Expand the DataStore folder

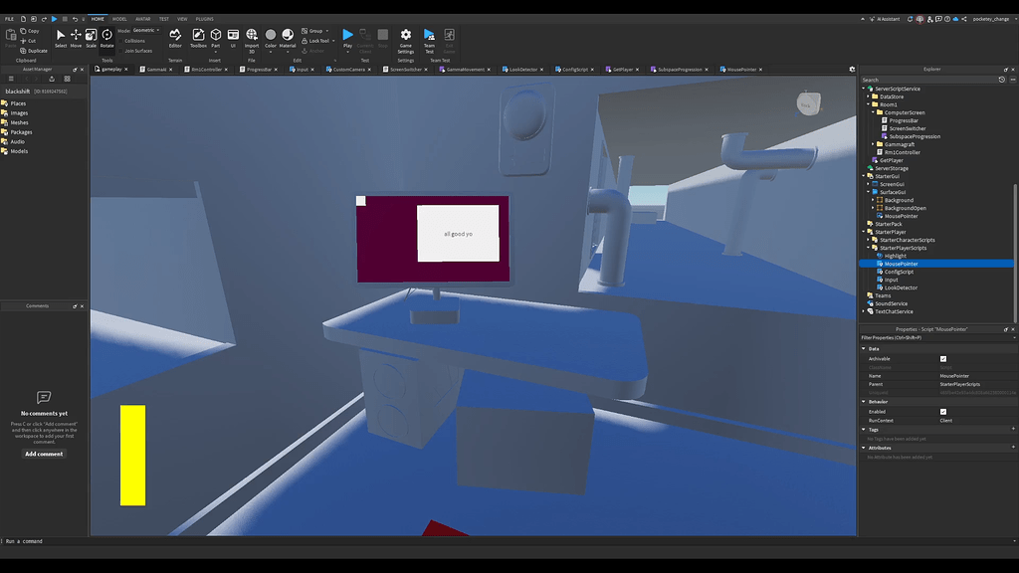point(868,96)
